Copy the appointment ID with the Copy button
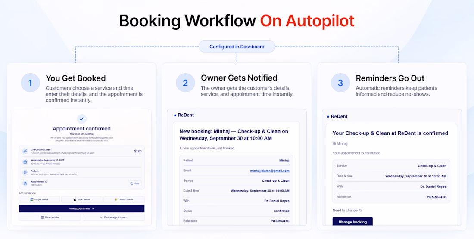 134,183
